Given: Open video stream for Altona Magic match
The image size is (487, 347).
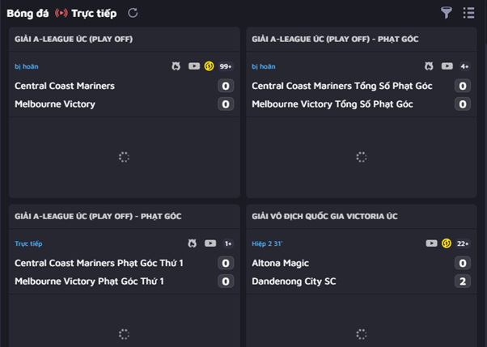Looking at the screenshot, I should [431, 243].
